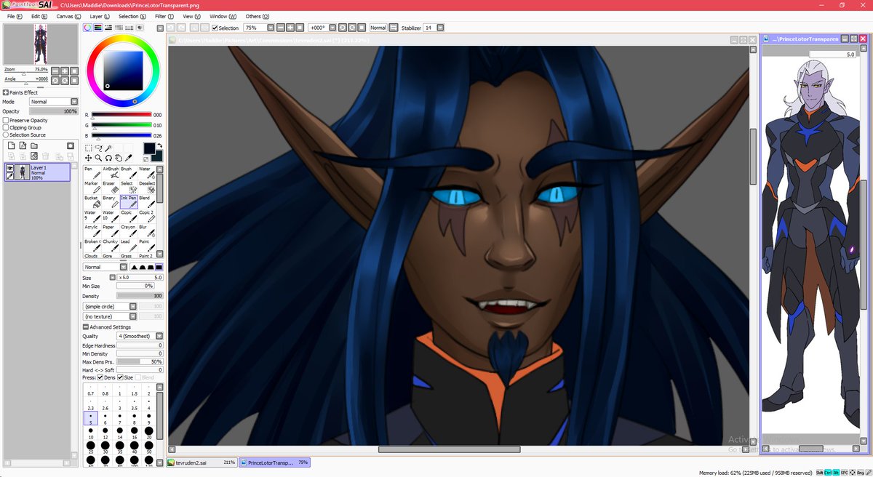The height and width of the screenshot is (477, 873).
Task: Choose the lasso selection tool
Action: point(98,148)
